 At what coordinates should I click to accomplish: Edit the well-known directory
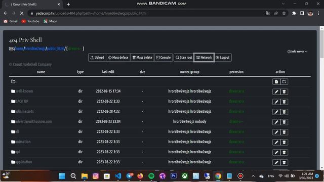(276, 92)
